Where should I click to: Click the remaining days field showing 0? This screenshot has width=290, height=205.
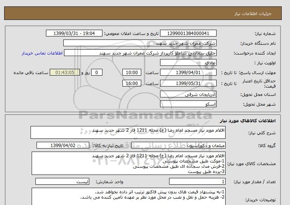[x=96, y=72]
